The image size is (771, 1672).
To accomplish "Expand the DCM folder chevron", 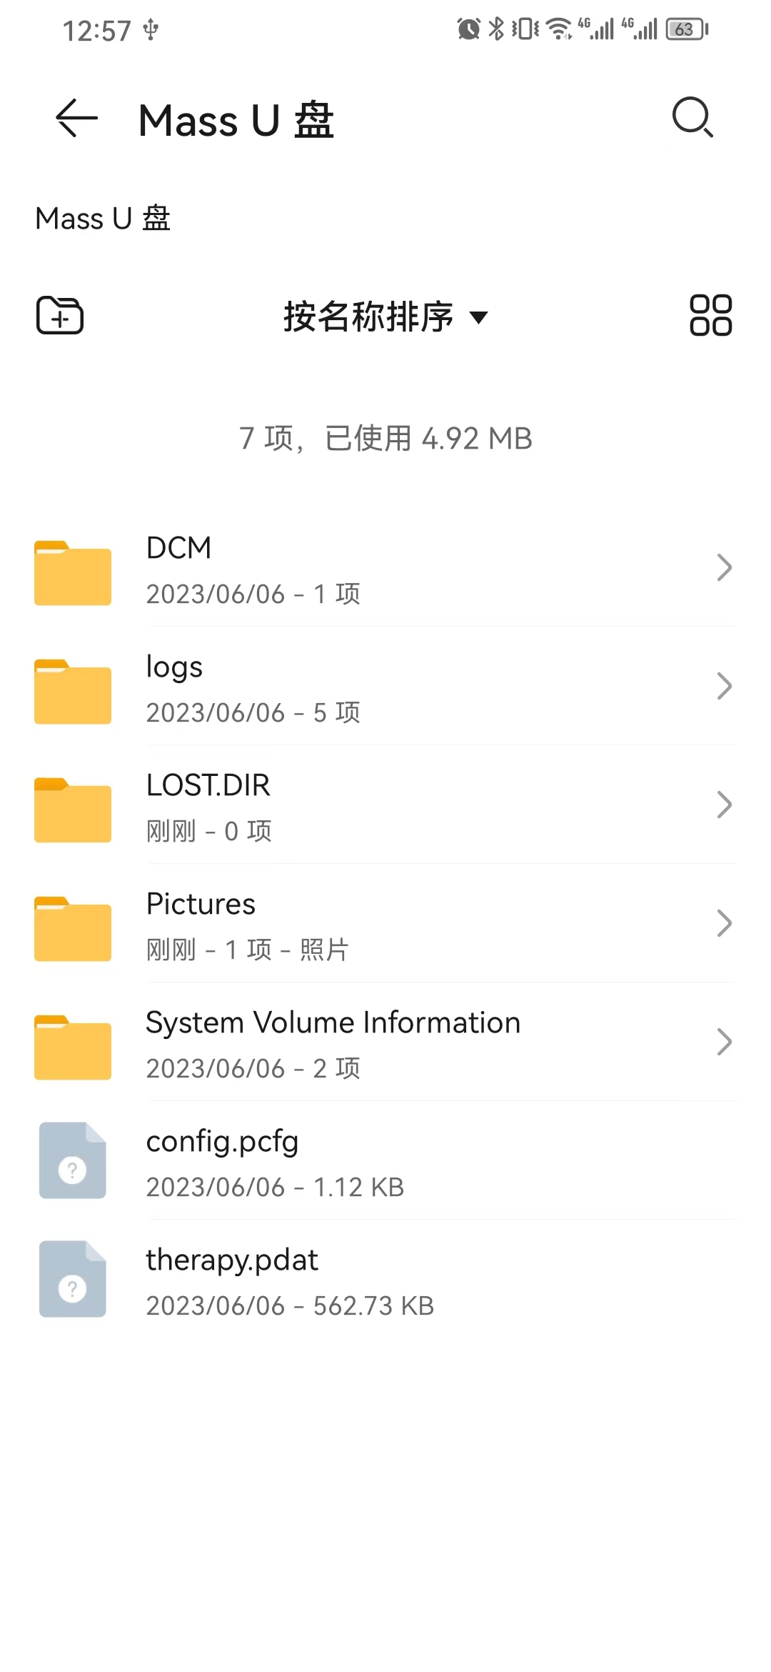I will [x=724, y=568].
